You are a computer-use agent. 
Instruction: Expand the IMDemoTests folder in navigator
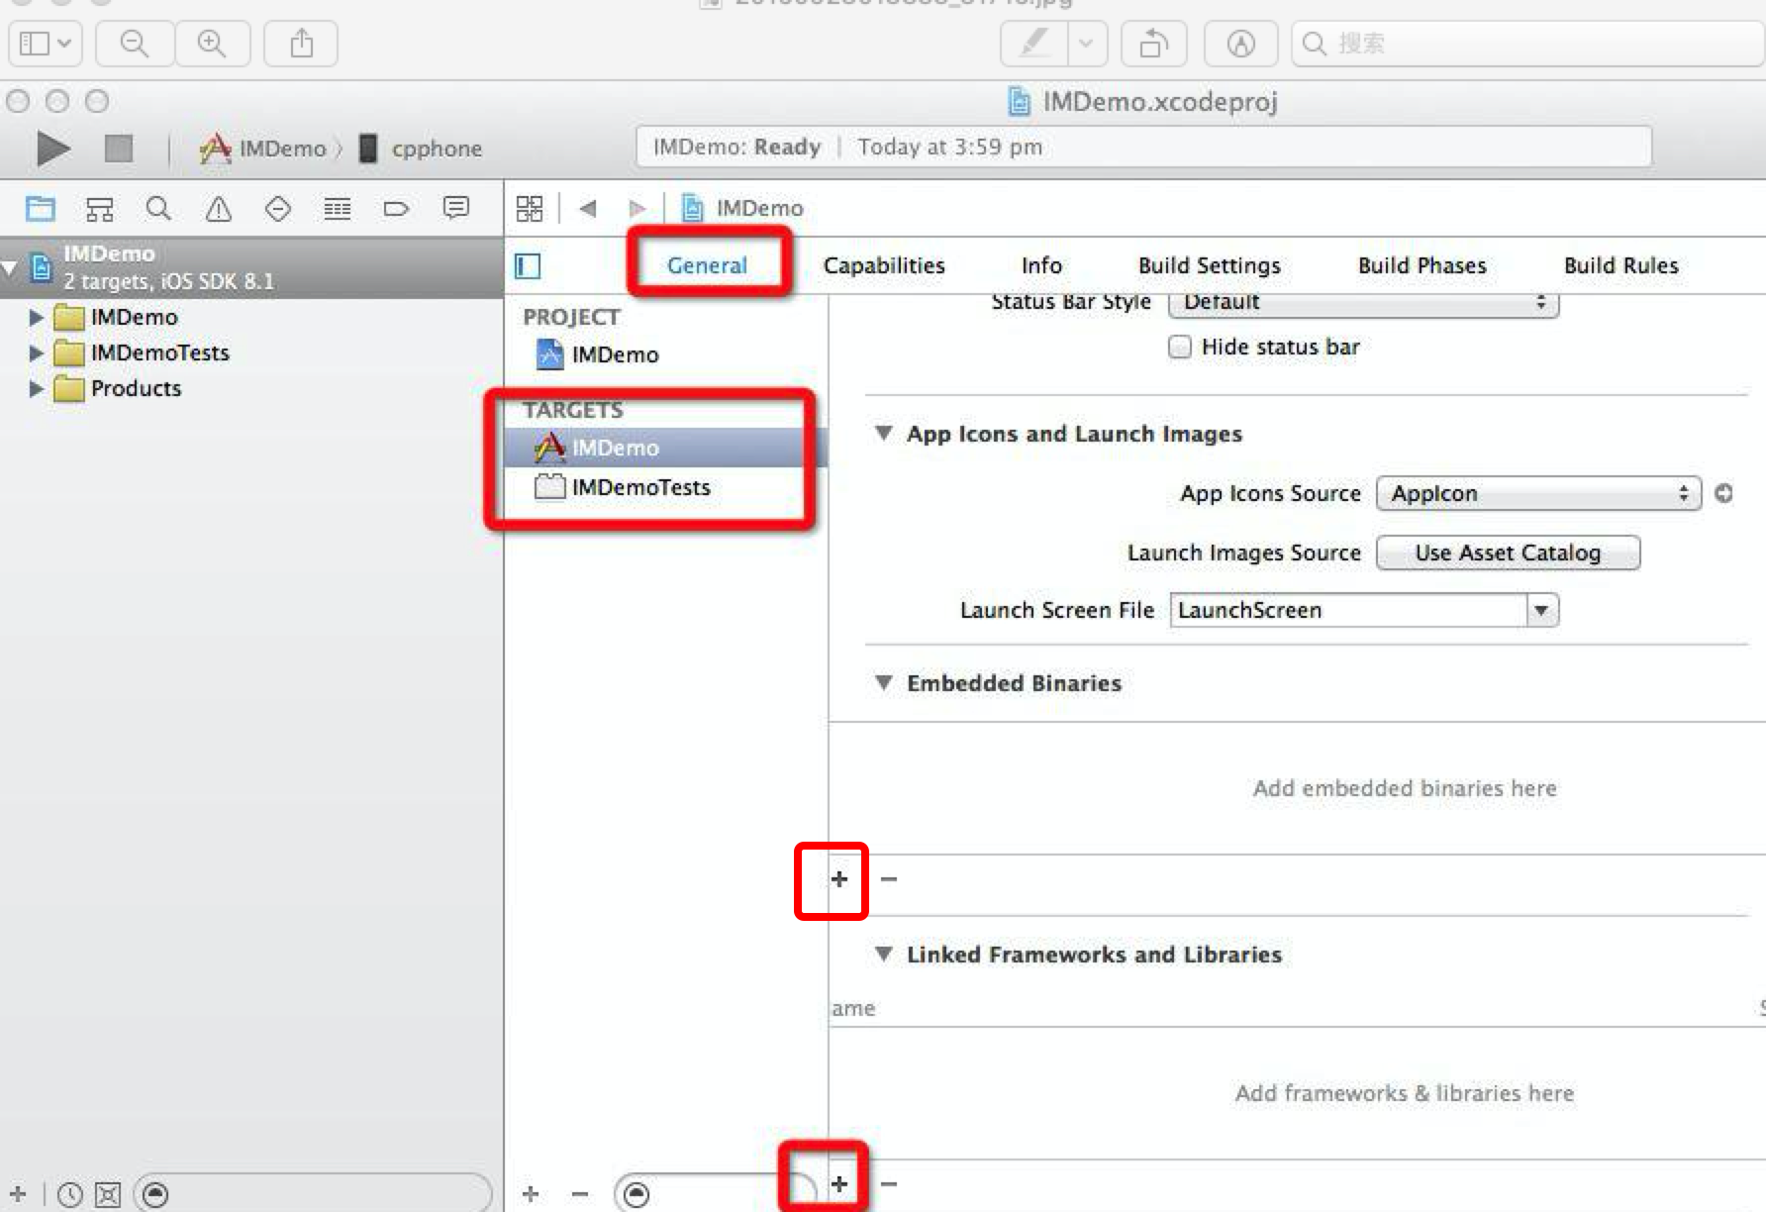(37, 353)
